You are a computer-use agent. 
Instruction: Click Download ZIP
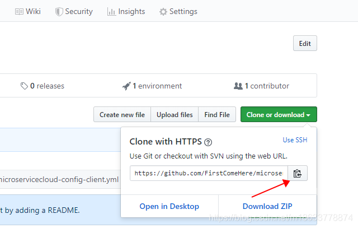(x=267, y=206)
